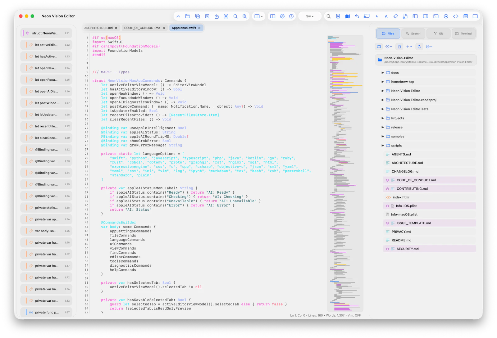The height and width of the screenshot is (338, 497).
Task: Click the new tab plus-square icon
Action: tap(198, 16)
